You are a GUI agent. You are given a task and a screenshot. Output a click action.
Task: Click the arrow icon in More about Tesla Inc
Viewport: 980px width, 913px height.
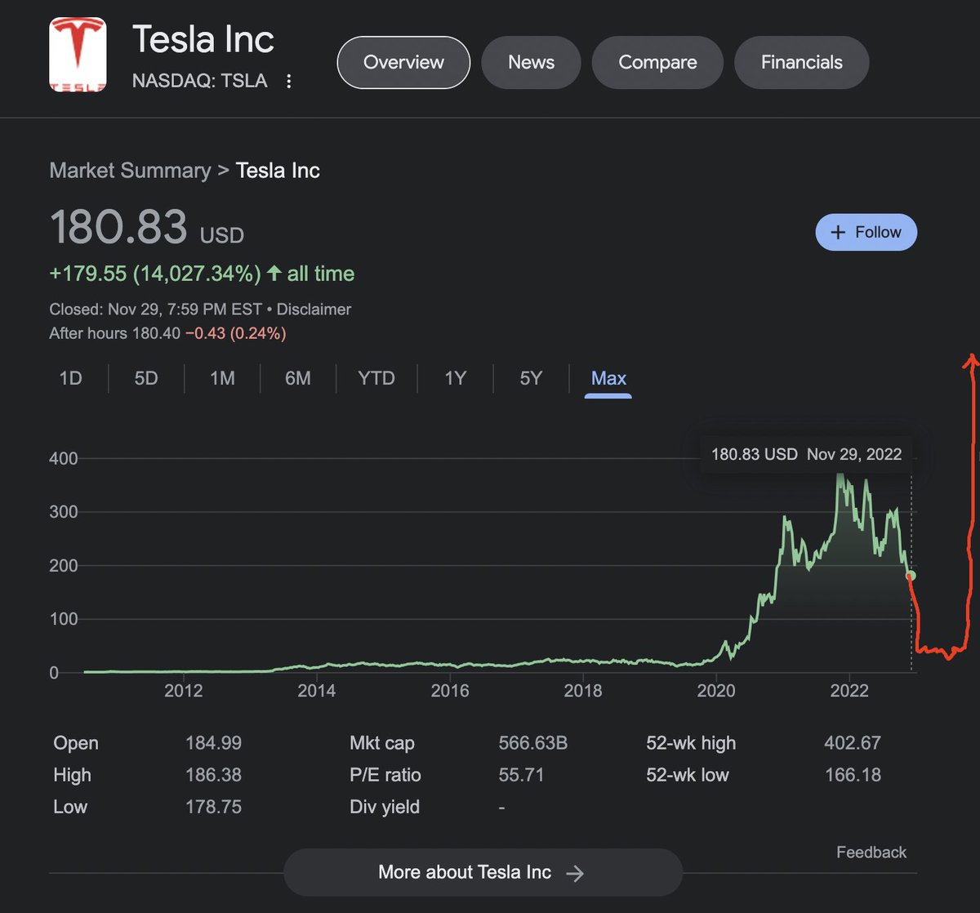[575, 873]
